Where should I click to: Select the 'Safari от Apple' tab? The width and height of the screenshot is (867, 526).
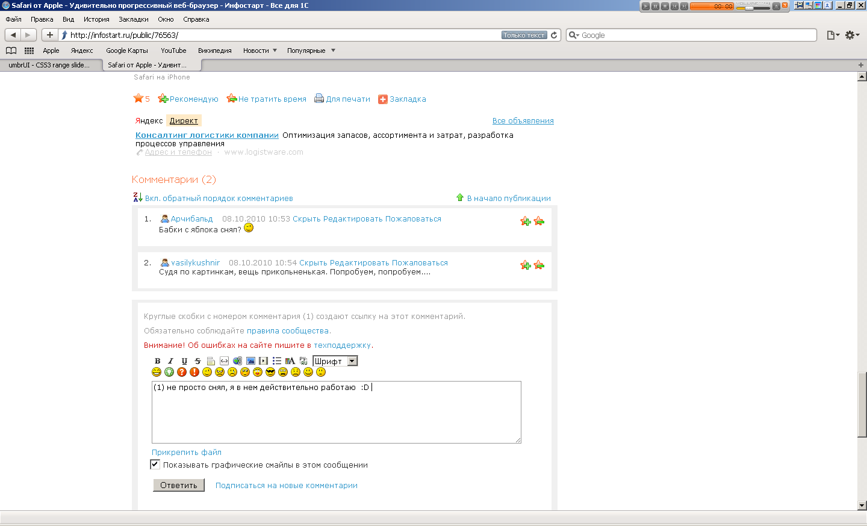[152, 65]
